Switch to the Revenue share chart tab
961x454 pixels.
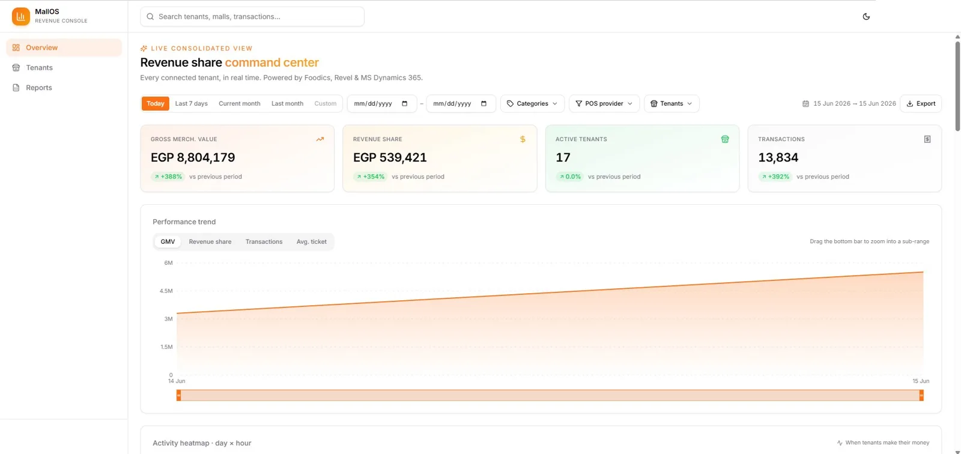coord(210,241)
